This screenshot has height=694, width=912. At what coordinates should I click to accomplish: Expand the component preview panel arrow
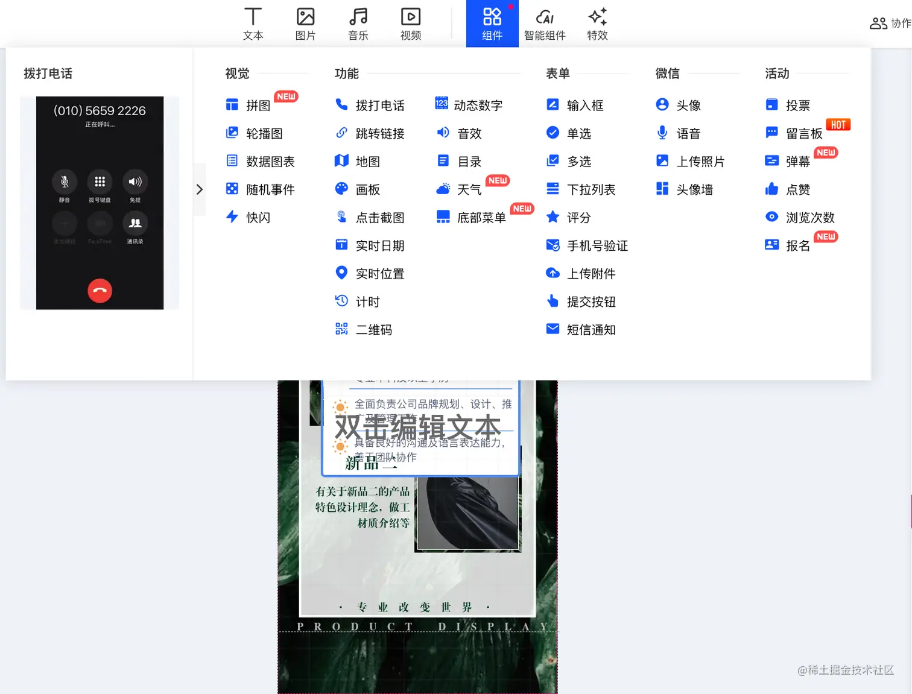[199, 189]
